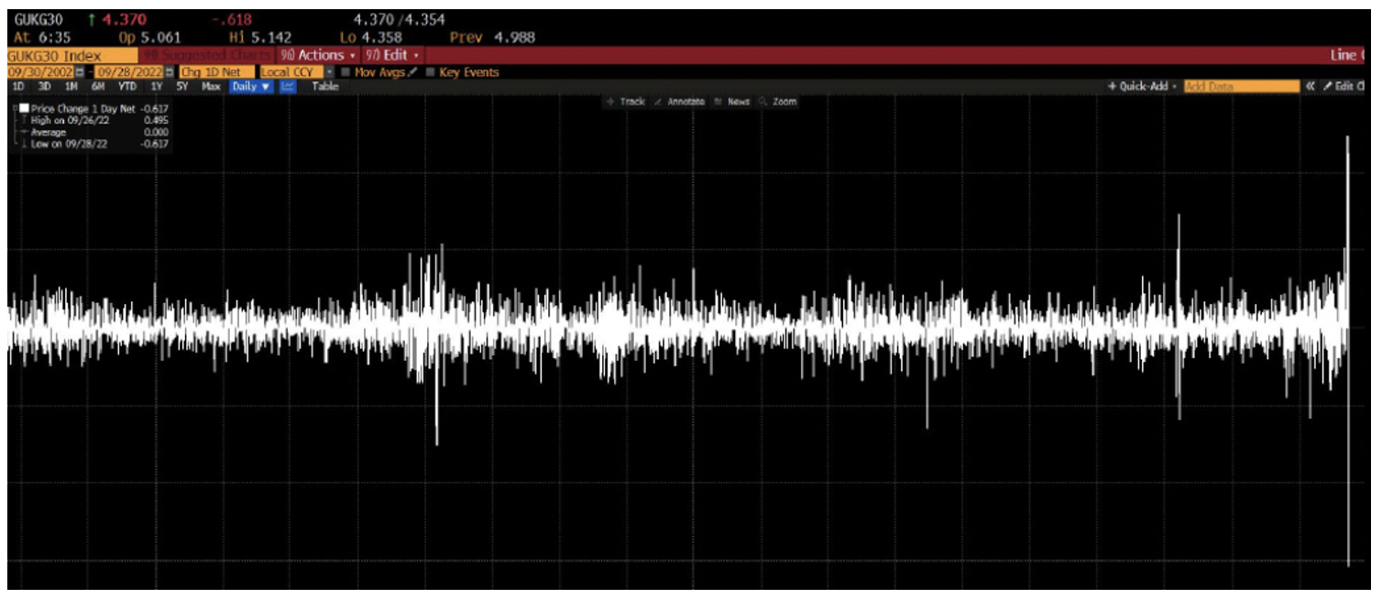This screenshot has width=1382, height=599.
Task: Collapse panel with double chevron icon
Action: [x=1311, y=86]
